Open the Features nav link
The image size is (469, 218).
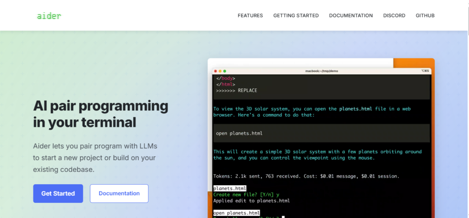pos(250,16)
